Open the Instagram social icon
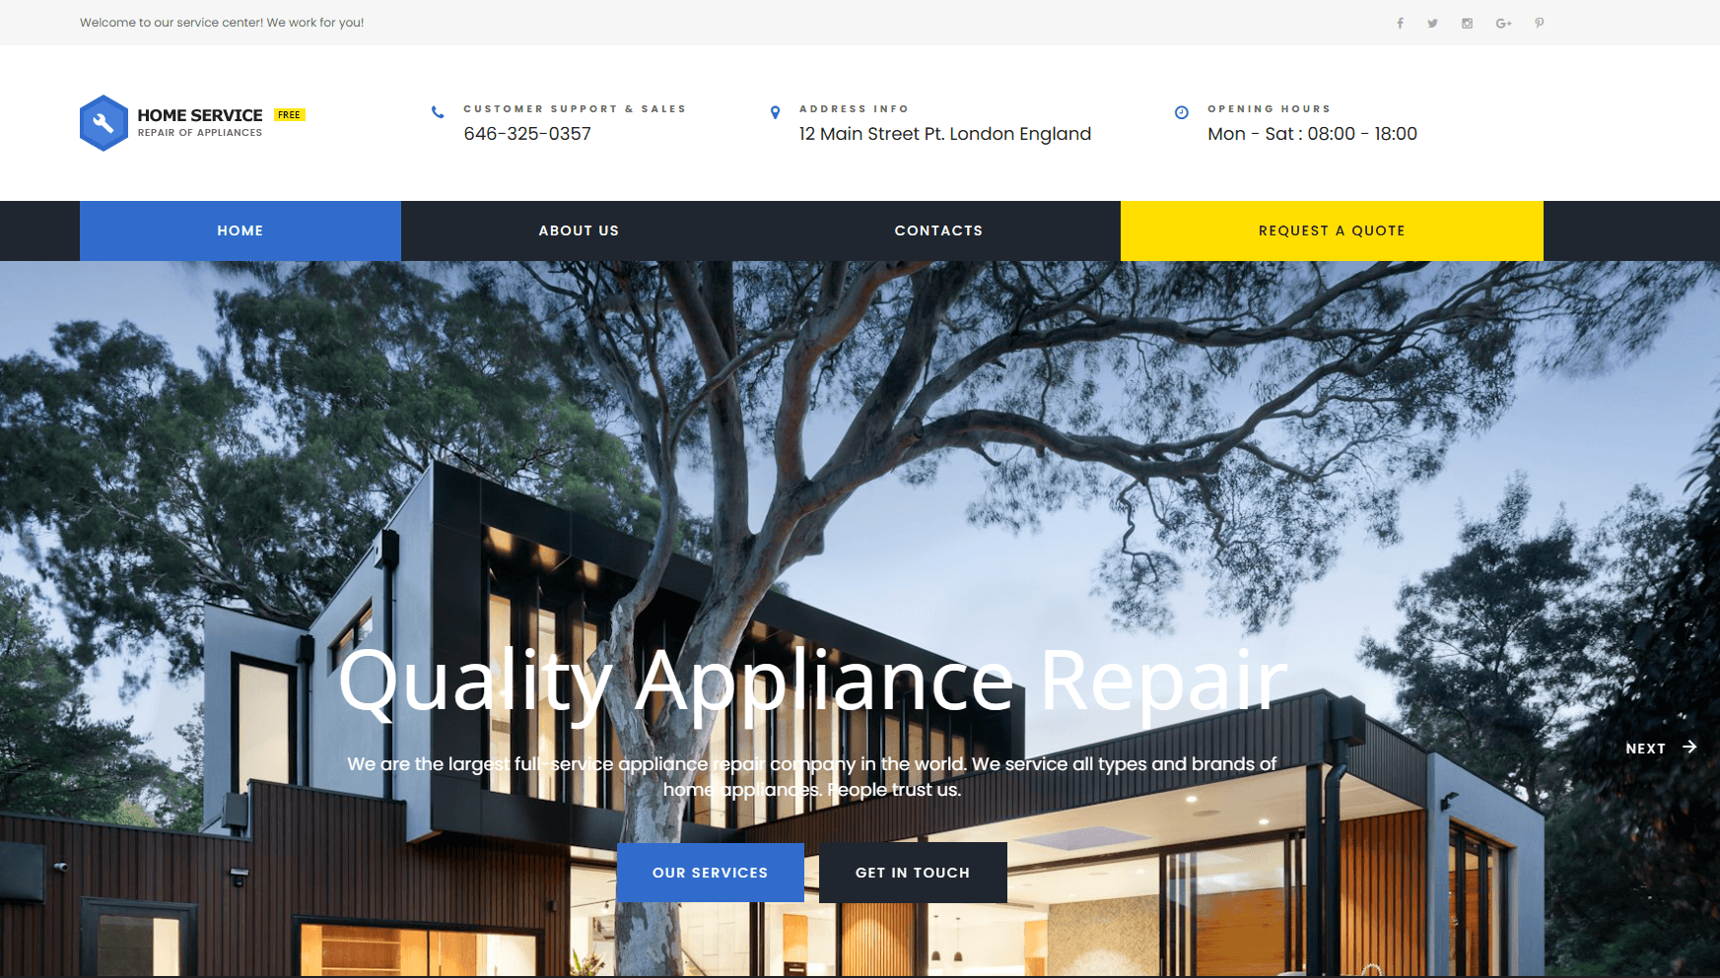 click(x=1468, y=23)
